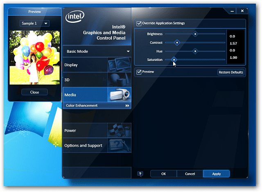Uncheck the Preview checkbox

[x=139, y=72]
